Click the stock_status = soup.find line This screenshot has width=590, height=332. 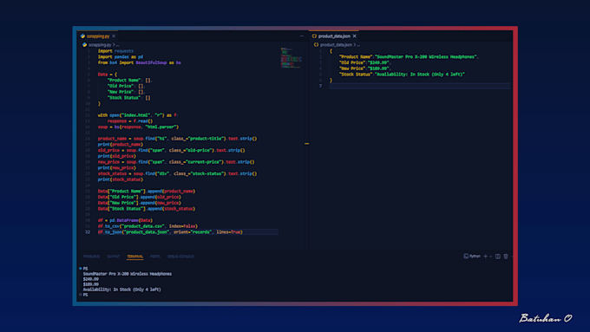point(177,173)
